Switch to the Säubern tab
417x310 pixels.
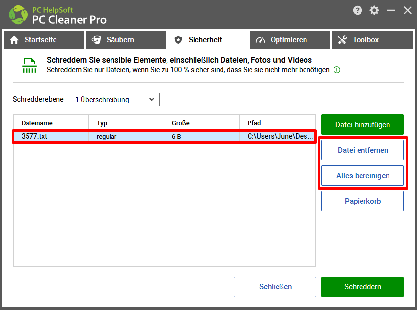(x=126, y=40)
